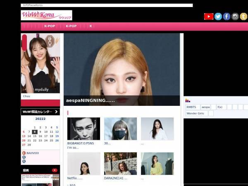
Task: Open the Wonder Girls keyword tag
Action: [195, 113]
